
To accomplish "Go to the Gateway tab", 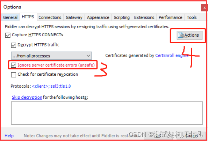I will pyautogui.click(x=74, y=17).
